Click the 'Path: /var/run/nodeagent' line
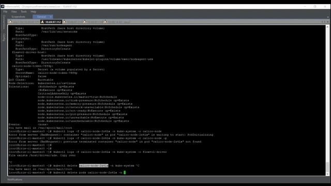The image size is (331, 186). click(43, 45)
